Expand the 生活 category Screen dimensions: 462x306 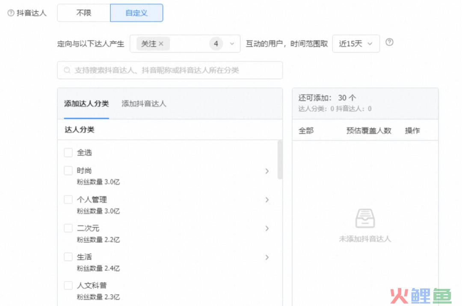[x=267, y=257]
